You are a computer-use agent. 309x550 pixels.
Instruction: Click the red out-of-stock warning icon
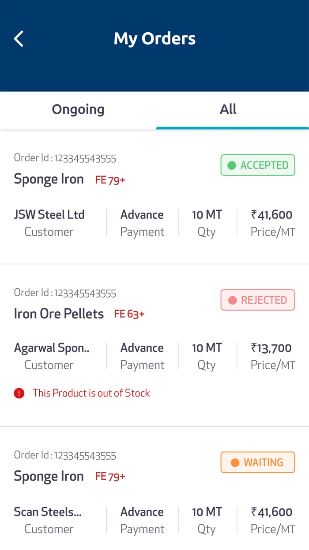[x=19, y=393]
